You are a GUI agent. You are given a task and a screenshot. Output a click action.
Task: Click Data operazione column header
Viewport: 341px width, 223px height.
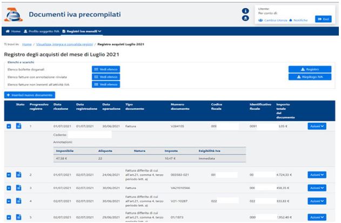tap(111, 107)
